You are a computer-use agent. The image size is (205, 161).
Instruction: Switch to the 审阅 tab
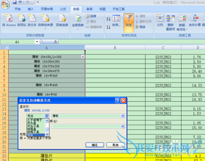point(89,9)
